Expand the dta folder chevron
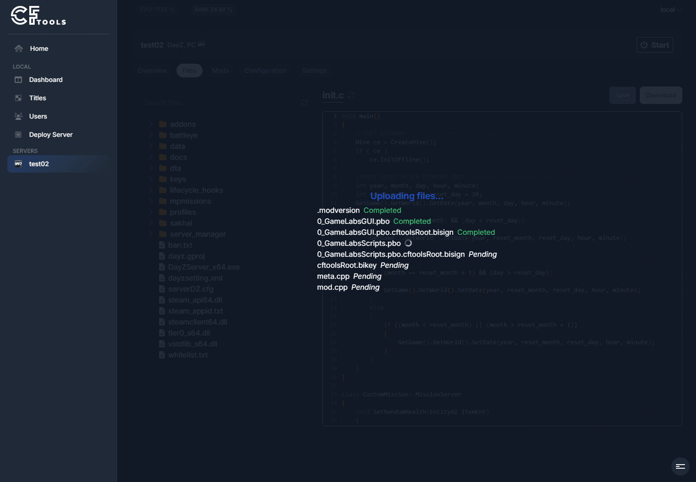 click(x=150, y=168)
